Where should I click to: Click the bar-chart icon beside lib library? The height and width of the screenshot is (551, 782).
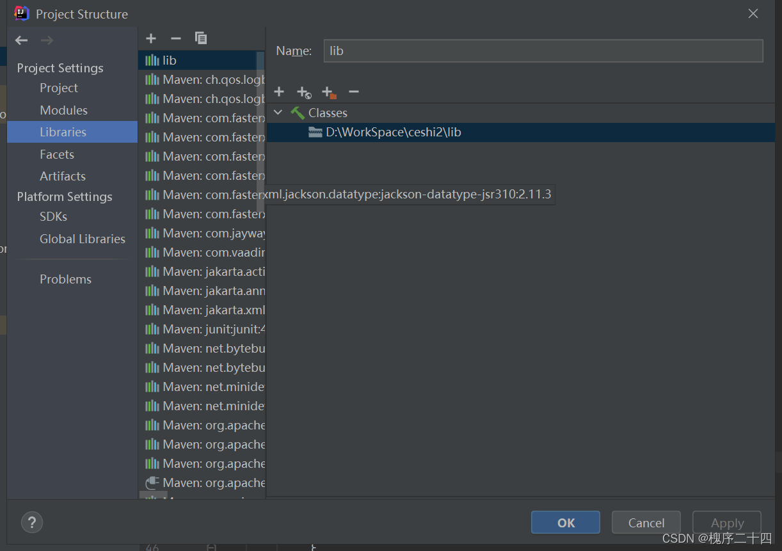[x=152, y=60]
